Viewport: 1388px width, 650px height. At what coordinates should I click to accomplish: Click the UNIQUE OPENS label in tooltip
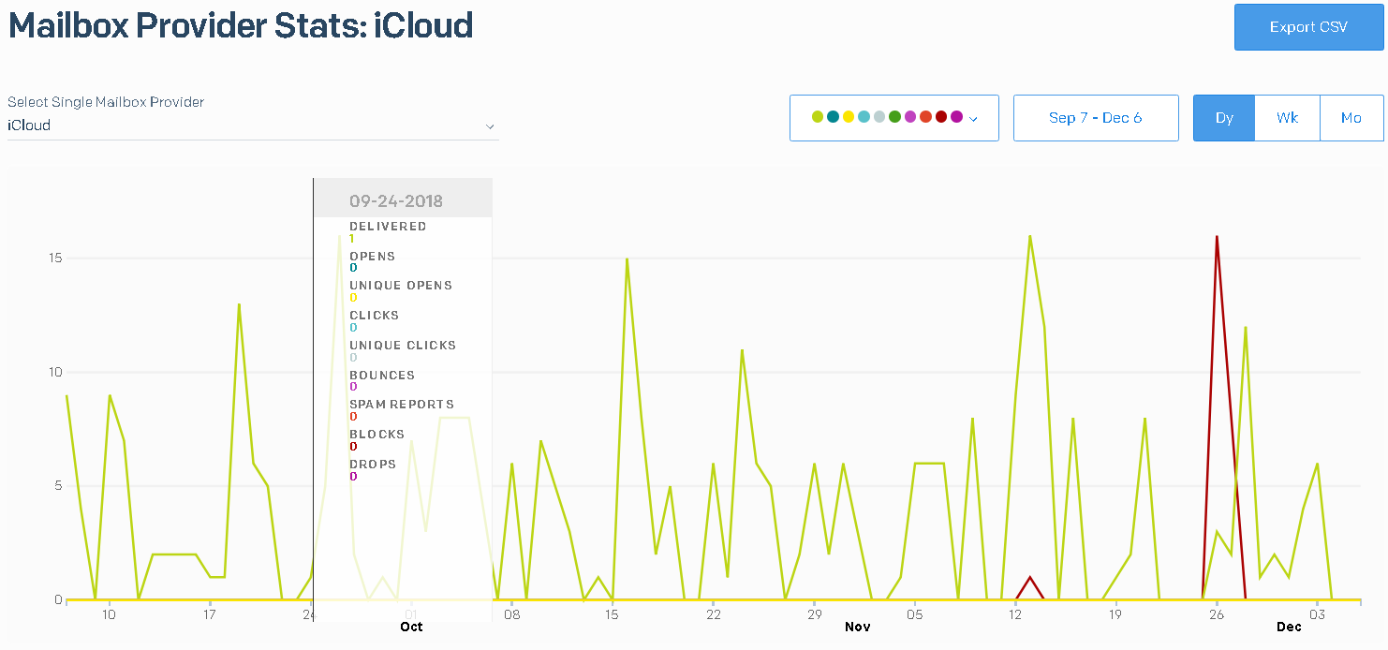401,286
